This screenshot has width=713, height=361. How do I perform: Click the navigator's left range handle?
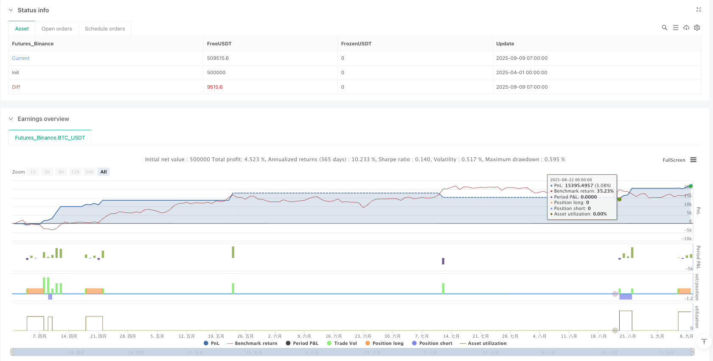[12, 352]
